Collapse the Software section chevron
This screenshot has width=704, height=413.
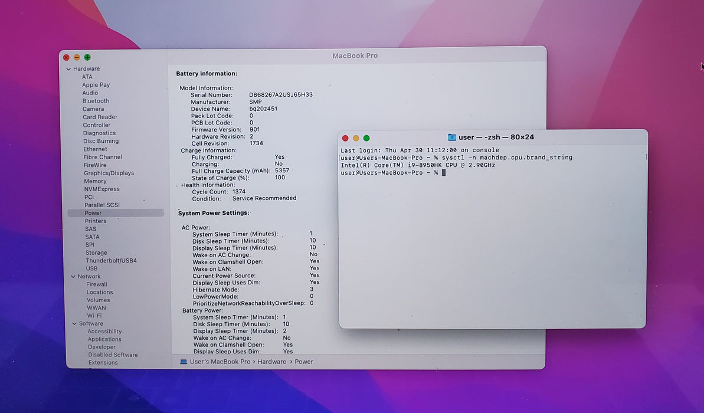(x=74, y=324)
